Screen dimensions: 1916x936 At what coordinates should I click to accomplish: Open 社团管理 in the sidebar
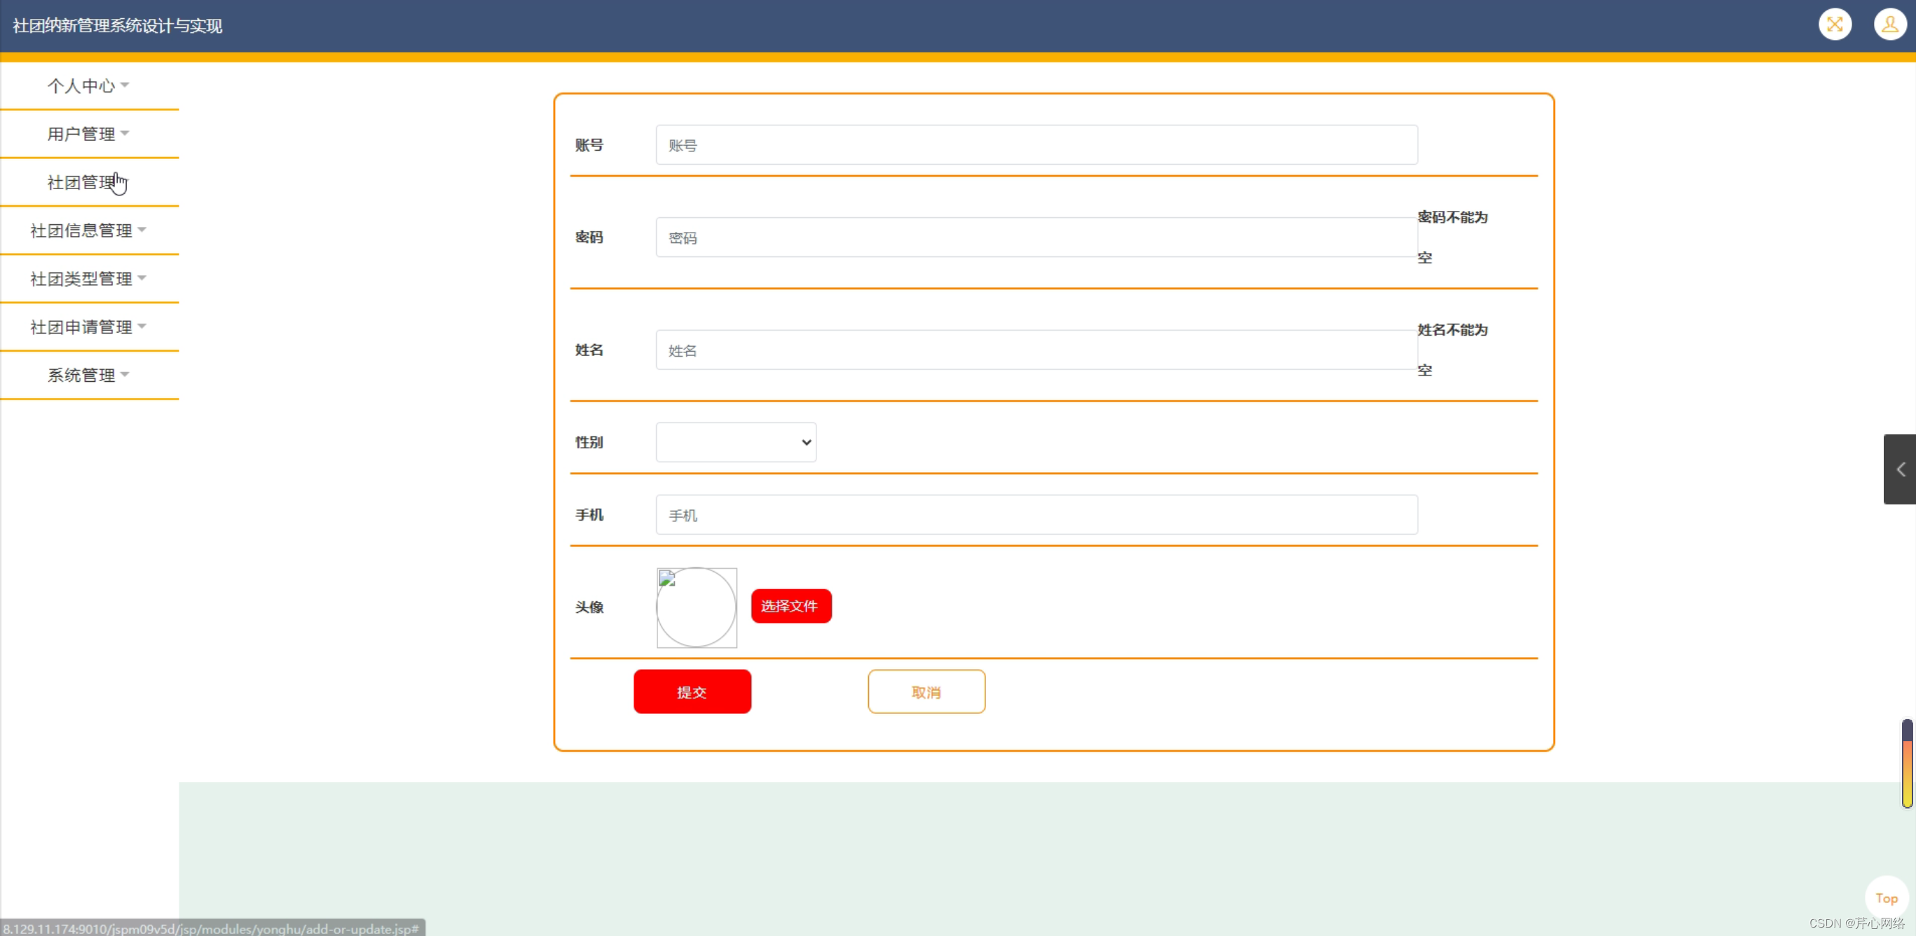(x=82, y=182)
